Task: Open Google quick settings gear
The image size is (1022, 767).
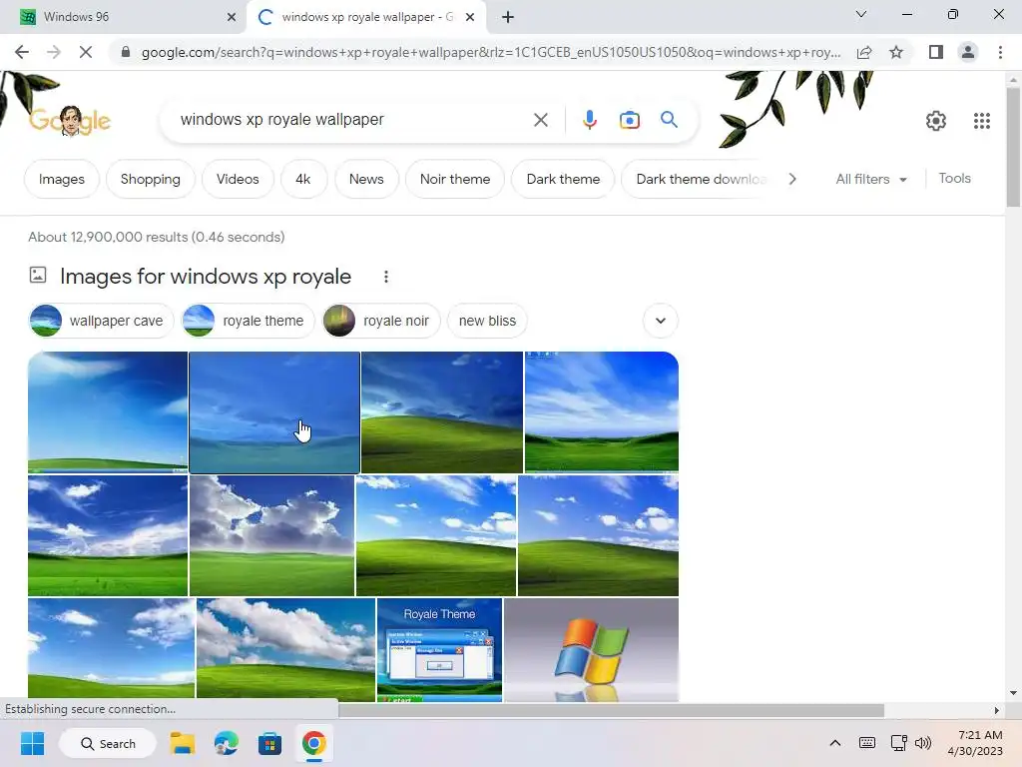Action: (936, 121)
